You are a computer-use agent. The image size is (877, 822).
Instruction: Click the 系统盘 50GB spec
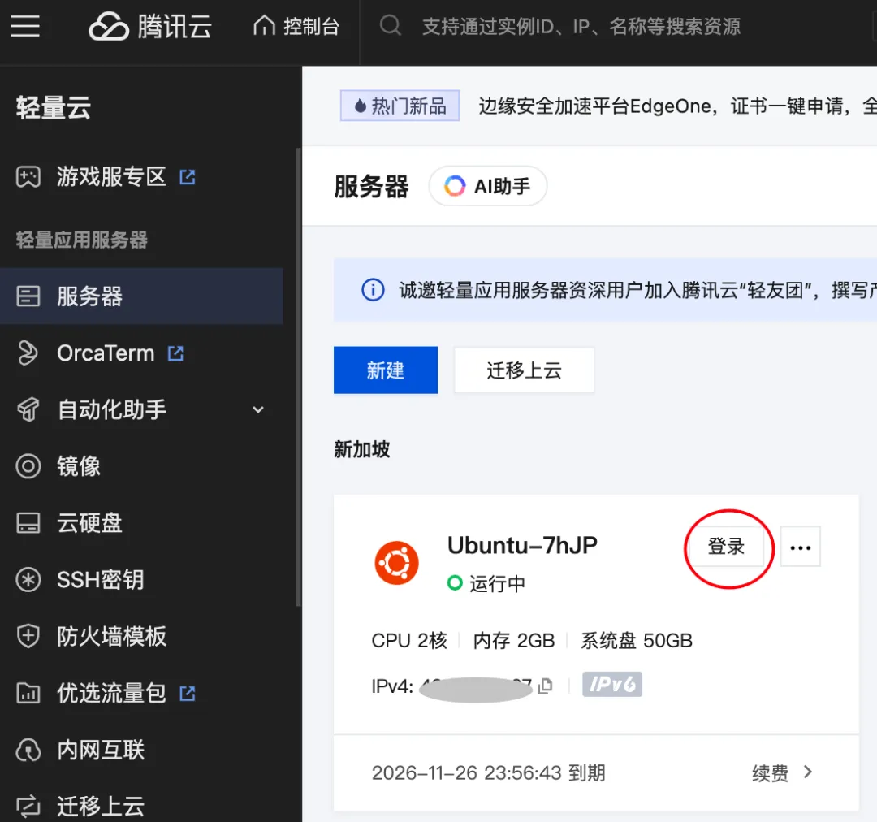tap(637, 640)
